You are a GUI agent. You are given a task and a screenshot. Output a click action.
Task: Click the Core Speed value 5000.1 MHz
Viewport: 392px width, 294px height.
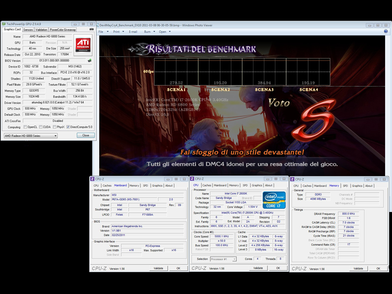[222, 236]
